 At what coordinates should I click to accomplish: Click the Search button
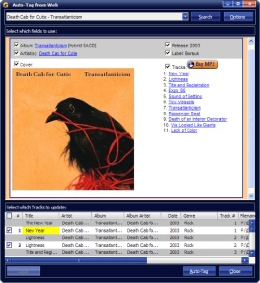206,17
